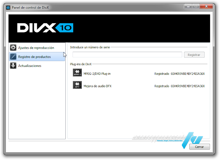Click the DFX audio plug-in puzzle icon

[77, 85]
